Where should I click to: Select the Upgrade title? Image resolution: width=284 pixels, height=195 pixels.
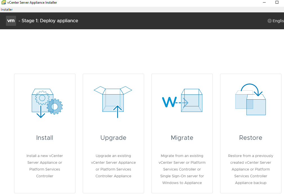[x=113, y=138]
